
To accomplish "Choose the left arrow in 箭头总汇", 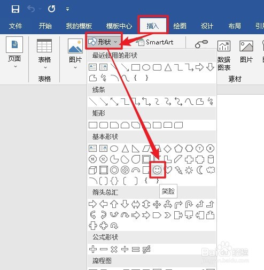I will (x=103, y=204).
